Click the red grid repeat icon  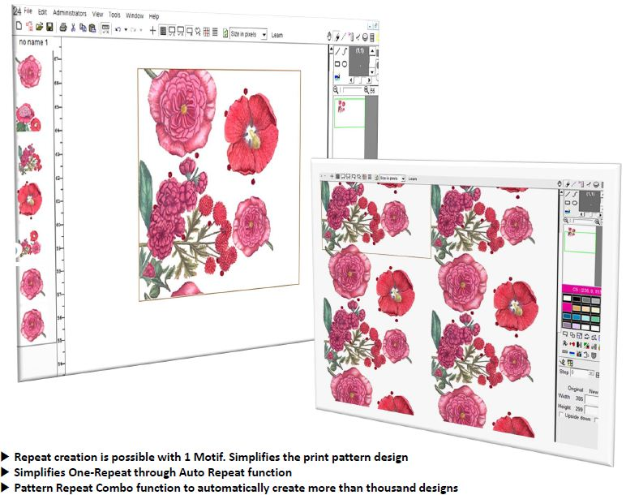pos(207,32)
